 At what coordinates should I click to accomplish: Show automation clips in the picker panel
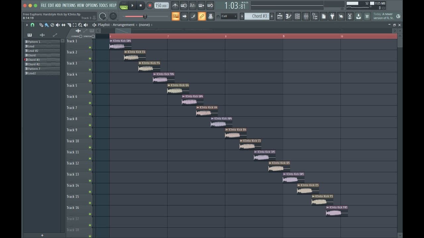[x=55, y=35]
